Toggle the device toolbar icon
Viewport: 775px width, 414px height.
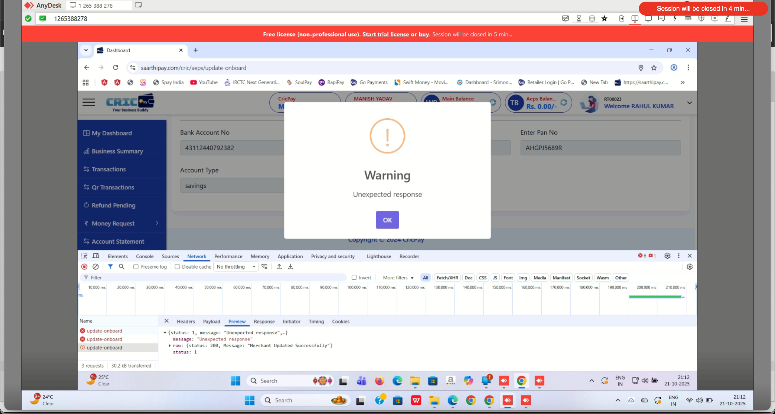(x=96, y=256)
